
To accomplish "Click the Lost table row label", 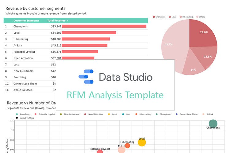I will (16, 65).
